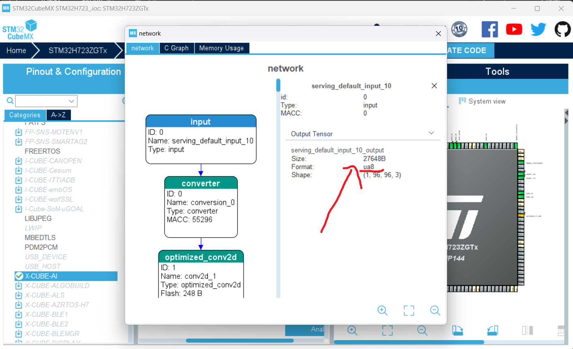Click the download icon next to X-CUBE-BLE1
The height and width of the screenshot is (349, 573).
19,314
